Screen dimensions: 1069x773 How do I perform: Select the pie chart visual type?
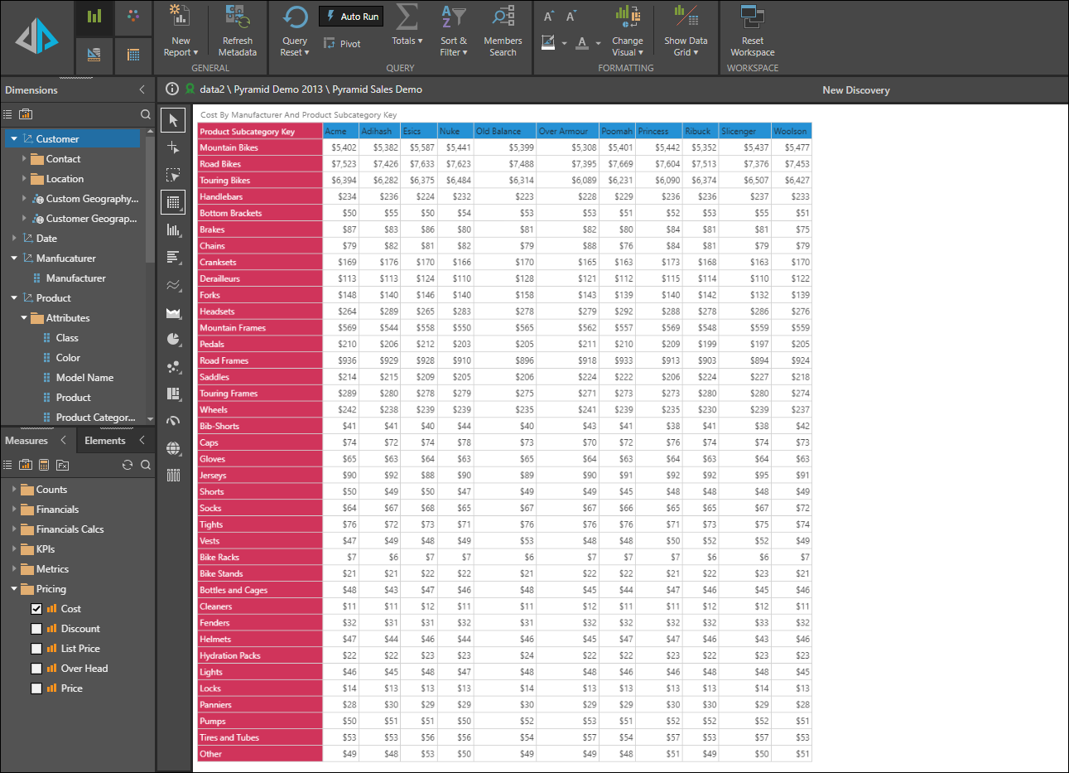[173, 339]
